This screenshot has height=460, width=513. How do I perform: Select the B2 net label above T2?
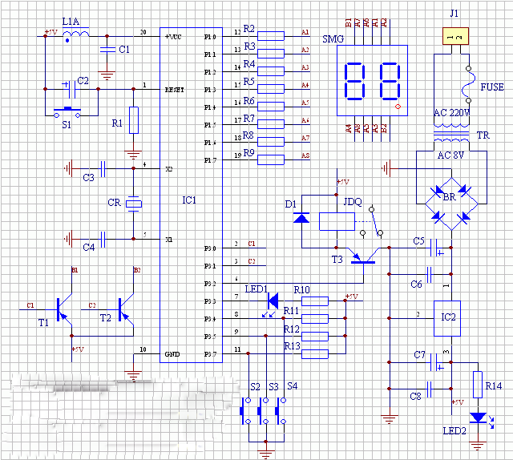[x=137, y=270]
